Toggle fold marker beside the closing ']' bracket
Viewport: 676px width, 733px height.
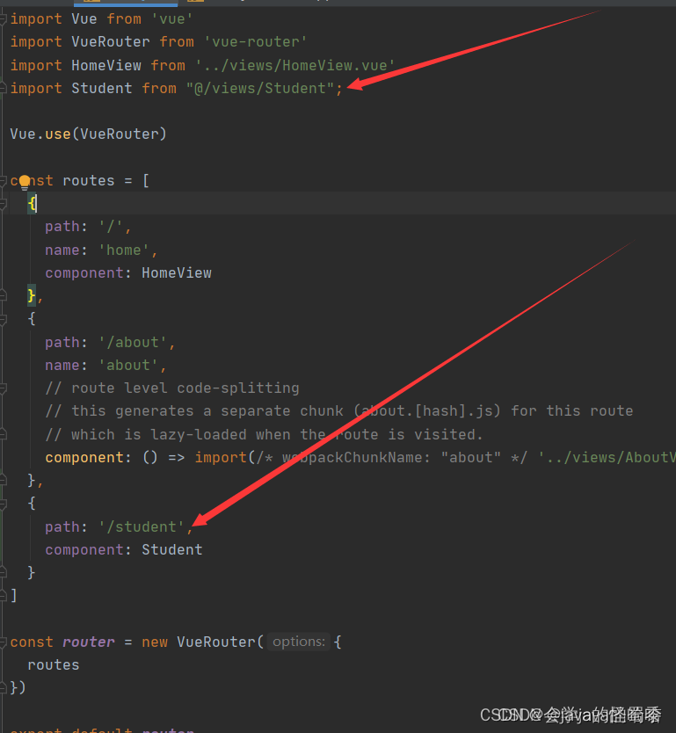(x=3, y=595)
